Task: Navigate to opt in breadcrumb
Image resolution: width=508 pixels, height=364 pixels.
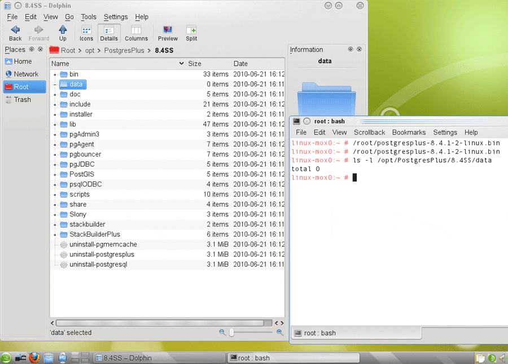Action: pos(90,51)
